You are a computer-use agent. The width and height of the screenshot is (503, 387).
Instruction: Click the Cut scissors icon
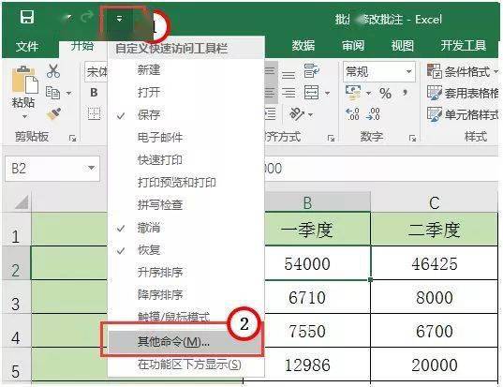click(x=53, y=71)
